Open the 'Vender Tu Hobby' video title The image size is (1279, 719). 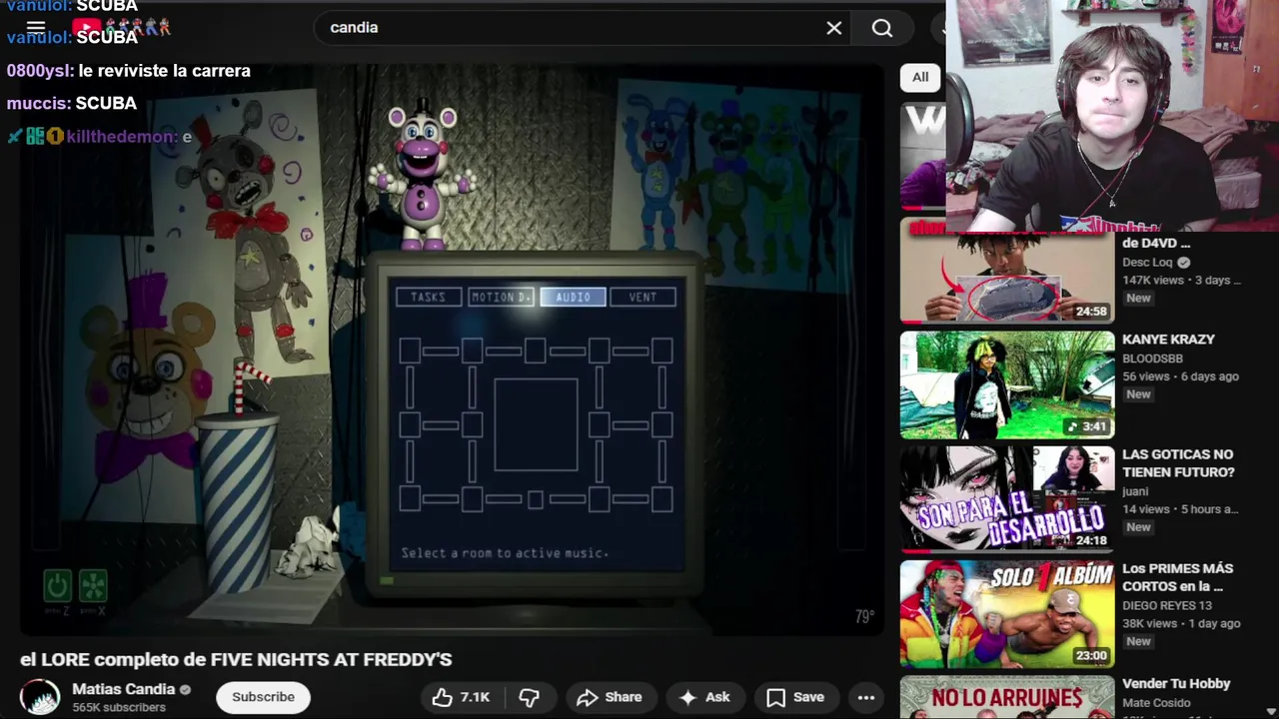click(1176, 684)
